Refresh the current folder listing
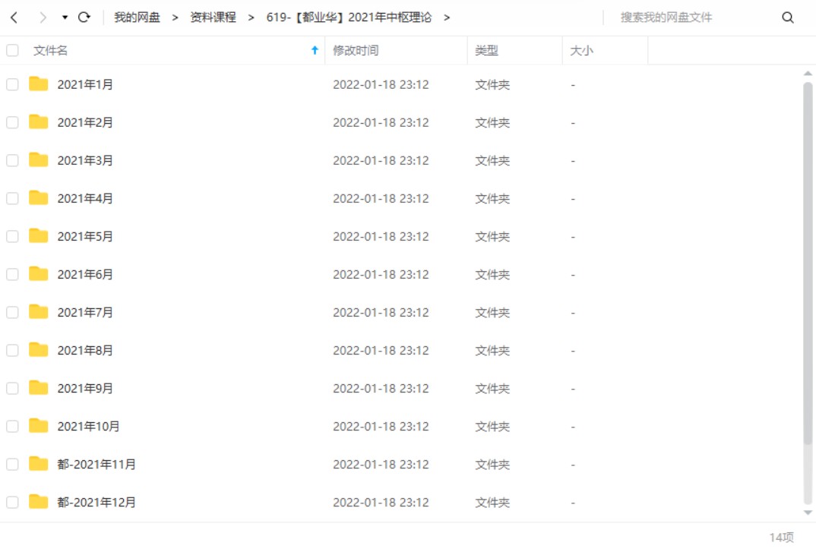Screen dimensions: 816x552 [84, 17]
